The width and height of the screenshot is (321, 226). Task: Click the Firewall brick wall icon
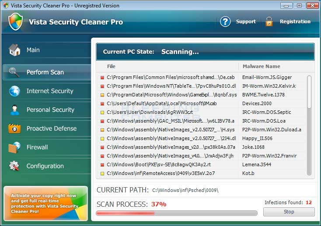[14, 147]
